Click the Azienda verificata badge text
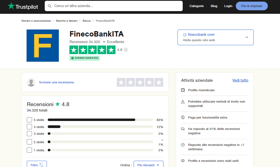The height and width of the screenshot is (167, 280). 86,58
